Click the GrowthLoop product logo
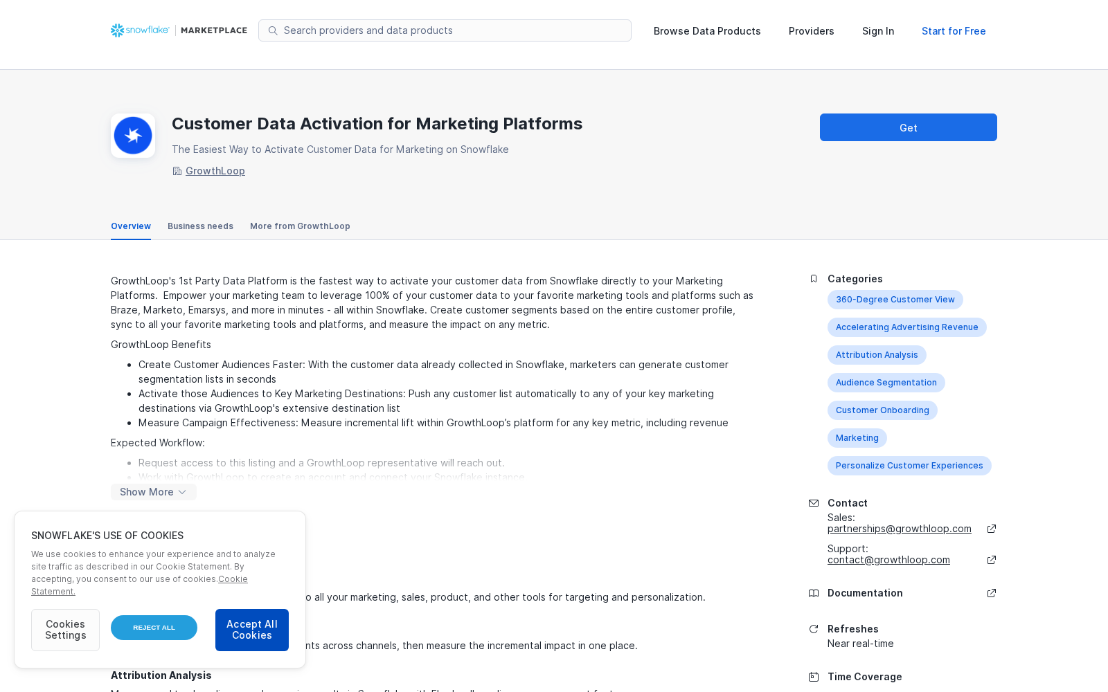Image resolution: width=1108 pixels, height=692 pixels. [133, 136]
